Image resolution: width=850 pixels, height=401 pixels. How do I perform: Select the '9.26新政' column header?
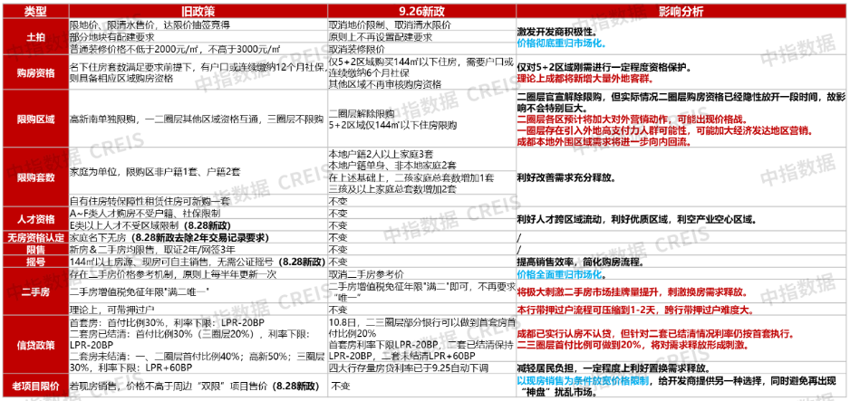pyautogui.click(x=421, y=12)
